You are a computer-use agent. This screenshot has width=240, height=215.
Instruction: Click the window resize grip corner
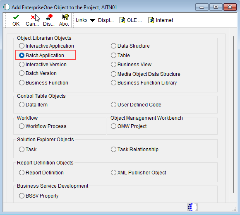(x=234, y=209)
